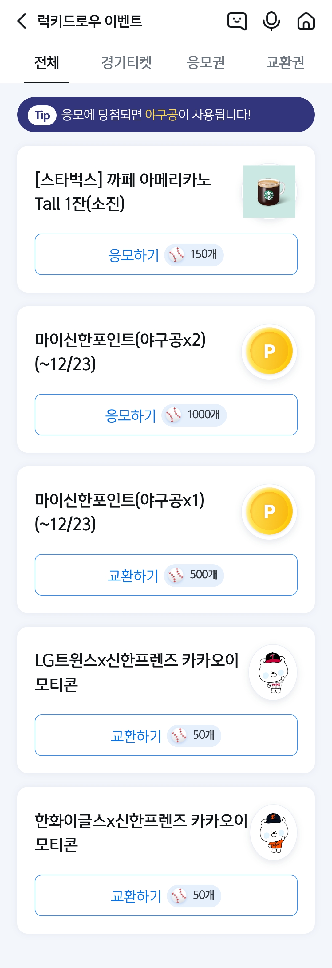Tap the microphone voice icon
The height and width of the screenshot is (968, 332).
(271, 21)
